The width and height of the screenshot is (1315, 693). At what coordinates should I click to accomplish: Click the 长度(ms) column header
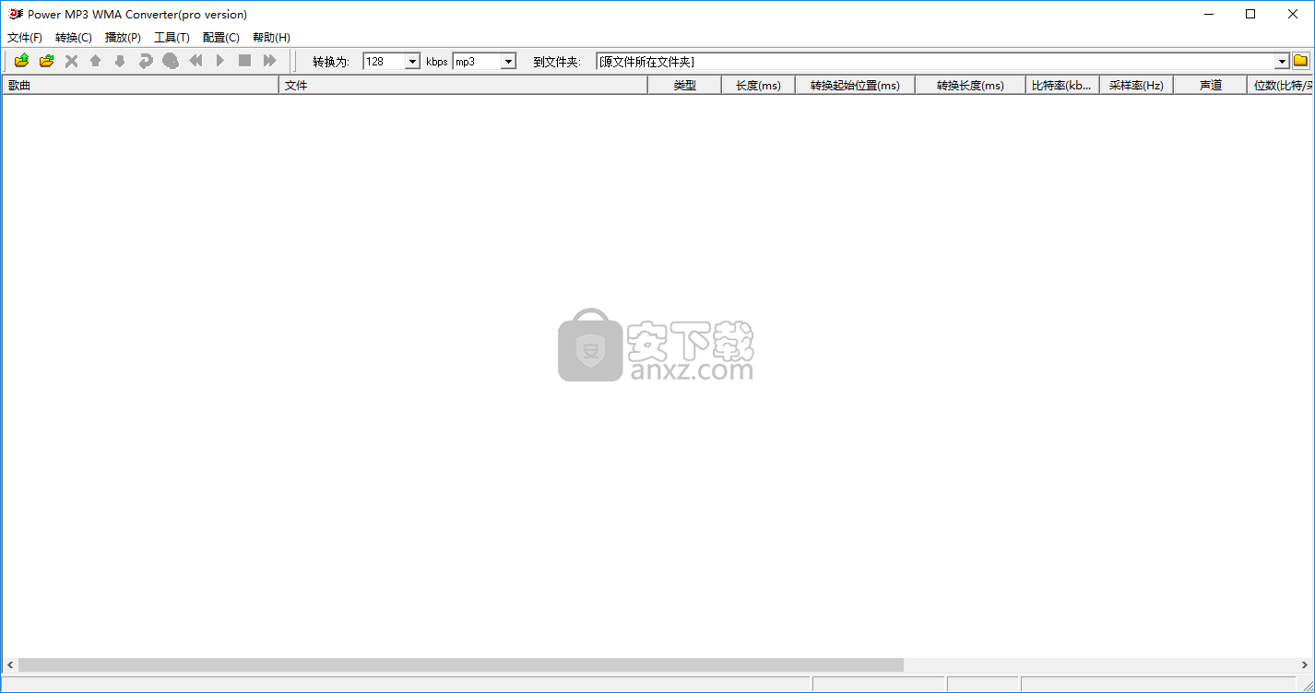[x=758, y=85]
